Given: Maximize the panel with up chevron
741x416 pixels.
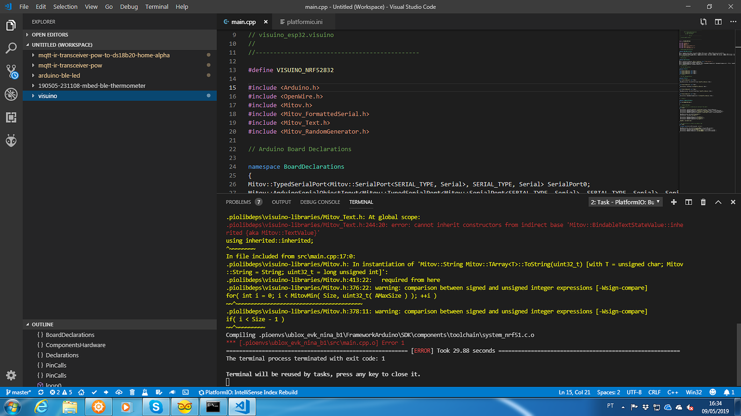Looking at the screenshot, I should pyautogui.click(x=718, y=202).
